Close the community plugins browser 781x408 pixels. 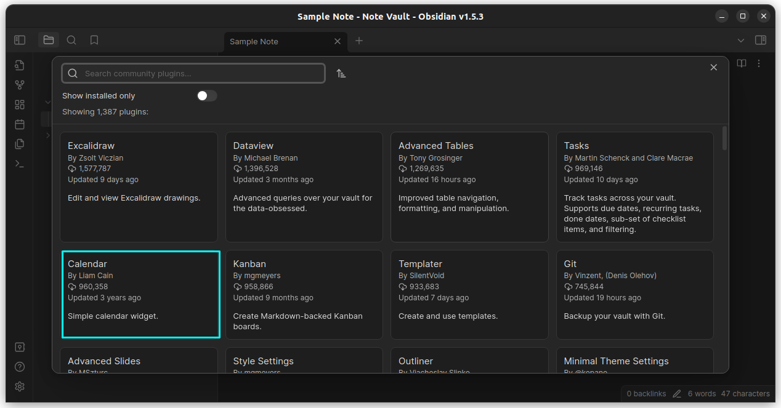pyautogui.click(x=713, y=67)
